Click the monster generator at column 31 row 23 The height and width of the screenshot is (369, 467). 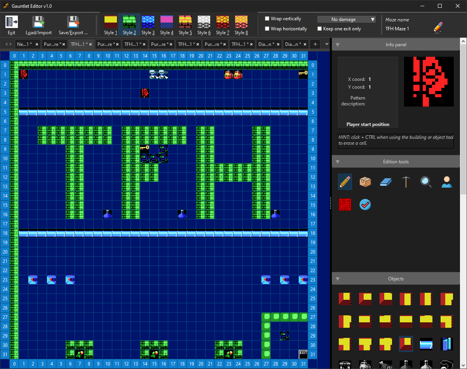click(x=303, y=280)
